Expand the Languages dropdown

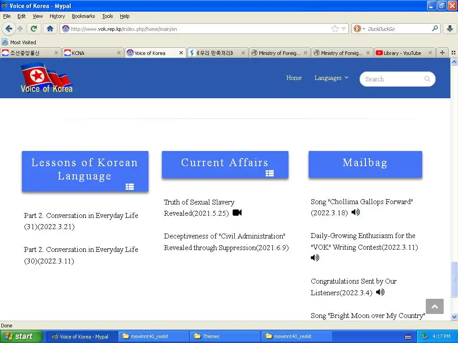331,78
